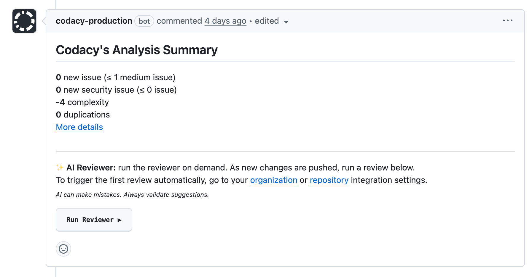Open the three-dot comment options menu
The height and width of the screenshot is (277, 532).
[507, 21]
